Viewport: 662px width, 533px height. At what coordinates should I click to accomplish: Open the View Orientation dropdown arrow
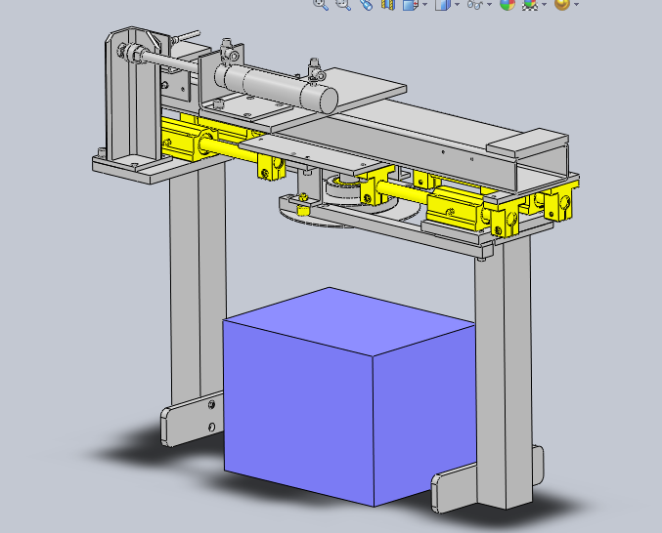424,5
